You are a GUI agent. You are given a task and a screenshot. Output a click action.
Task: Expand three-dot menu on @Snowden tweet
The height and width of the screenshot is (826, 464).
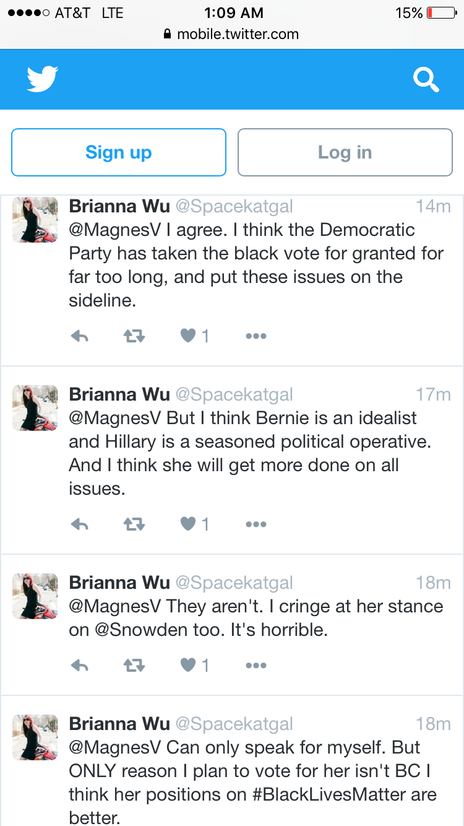(x=256, y=666)
